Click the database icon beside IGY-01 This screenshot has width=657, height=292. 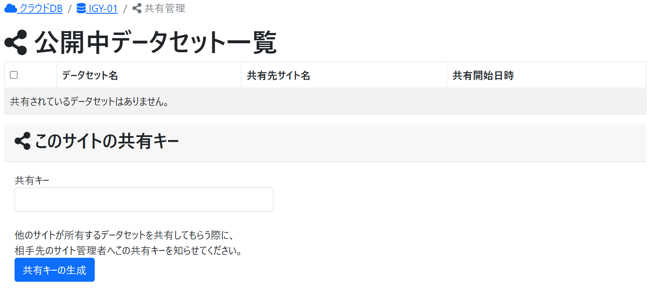coord(81,8)
